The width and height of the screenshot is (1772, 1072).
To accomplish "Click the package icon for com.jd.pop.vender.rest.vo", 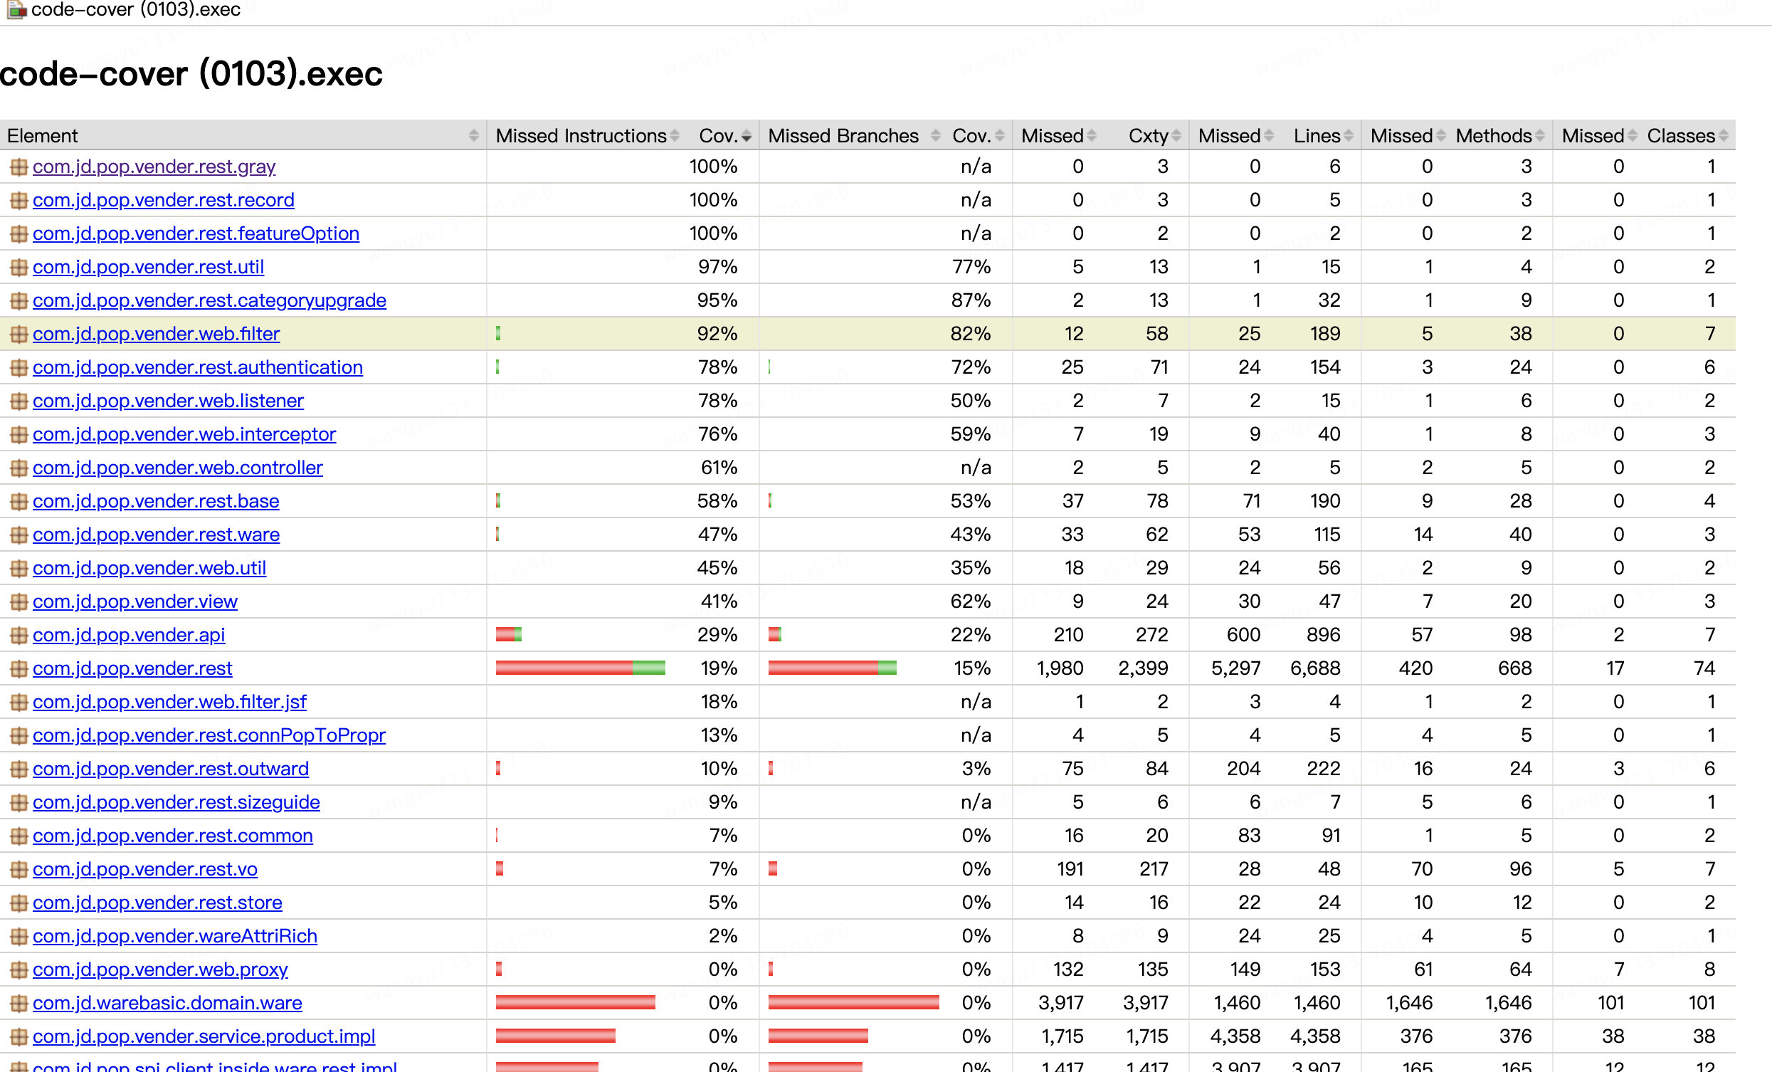I will 19,869.
